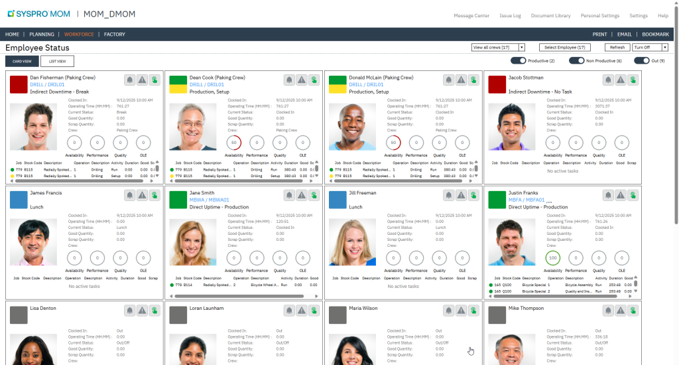The image size is (679, 365).
Task: Click the Select Employee (17) button
Action: tap(565, 47)
